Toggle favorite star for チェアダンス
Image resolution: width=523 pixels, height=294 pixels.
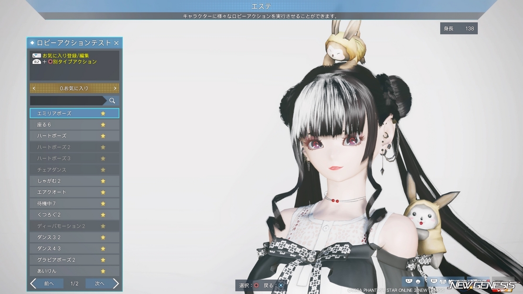tap(103, 170)
